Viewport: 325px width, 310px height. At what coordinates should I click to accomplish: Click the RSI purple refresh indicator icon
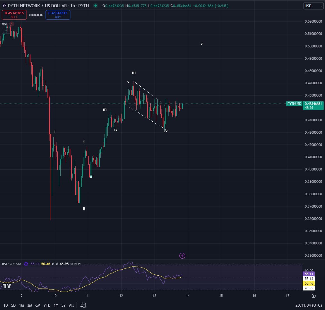pyautogui.click(x=26, y=264)
